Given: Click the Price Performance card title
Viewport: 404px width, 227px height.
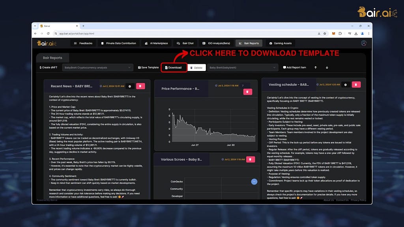Looking at the screenshot, I should coord(180,89).
